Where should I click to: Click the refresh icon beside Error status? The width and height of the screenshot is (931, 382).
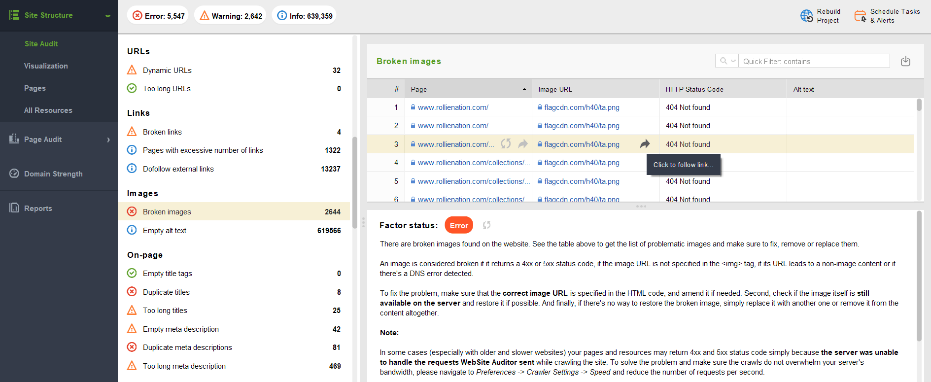tap(486, 225)
